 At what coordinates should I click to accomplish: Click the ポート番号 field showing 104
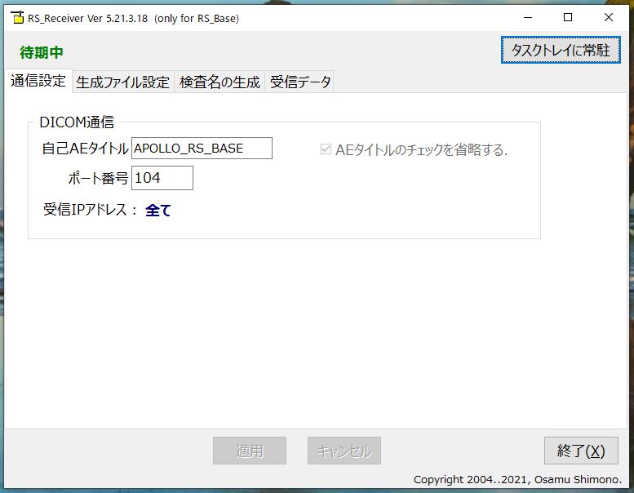[x=162, y=178]
